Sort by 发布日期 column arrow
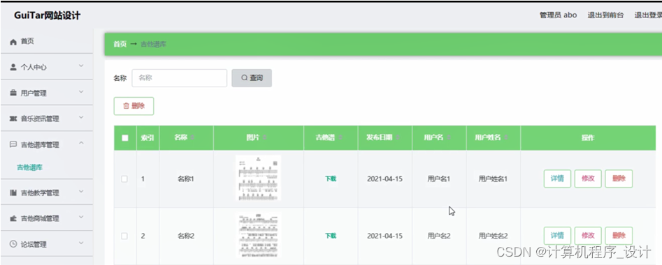Screen dimensions: 662x265 (x=397, y=138)
